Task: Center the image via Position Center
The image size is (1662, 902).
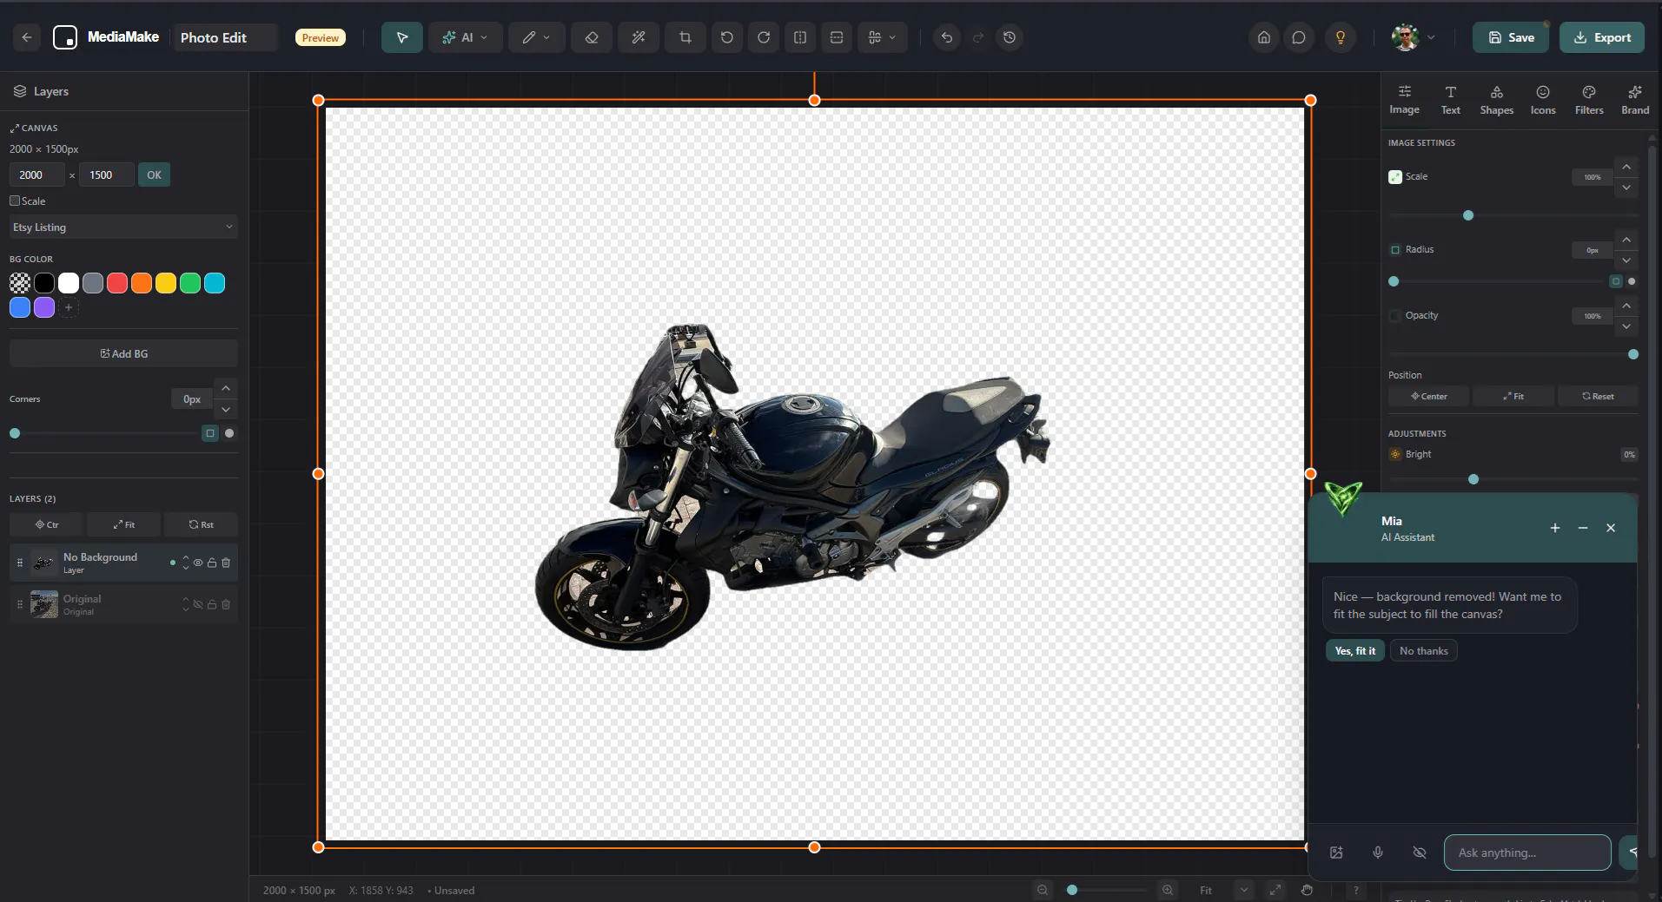Action: pyautogui.click(x=1428, y=397)
